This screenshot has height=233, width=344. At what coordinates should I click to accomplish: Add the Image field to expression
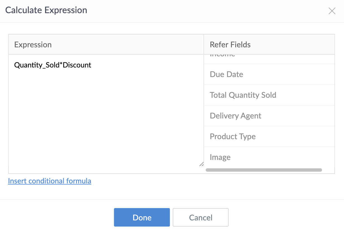pyautogui.click(x=220, y=157)
